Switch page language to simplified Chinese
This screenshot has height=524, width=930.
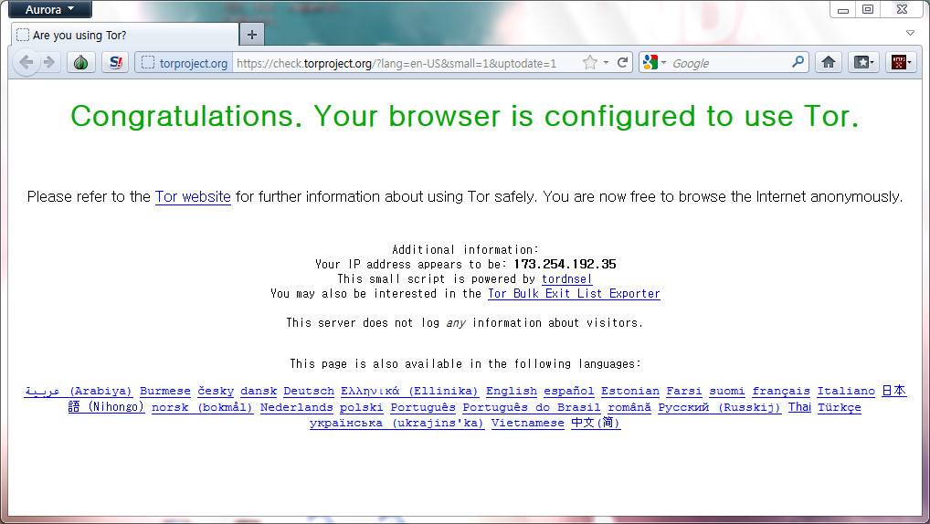coord(596,423)
